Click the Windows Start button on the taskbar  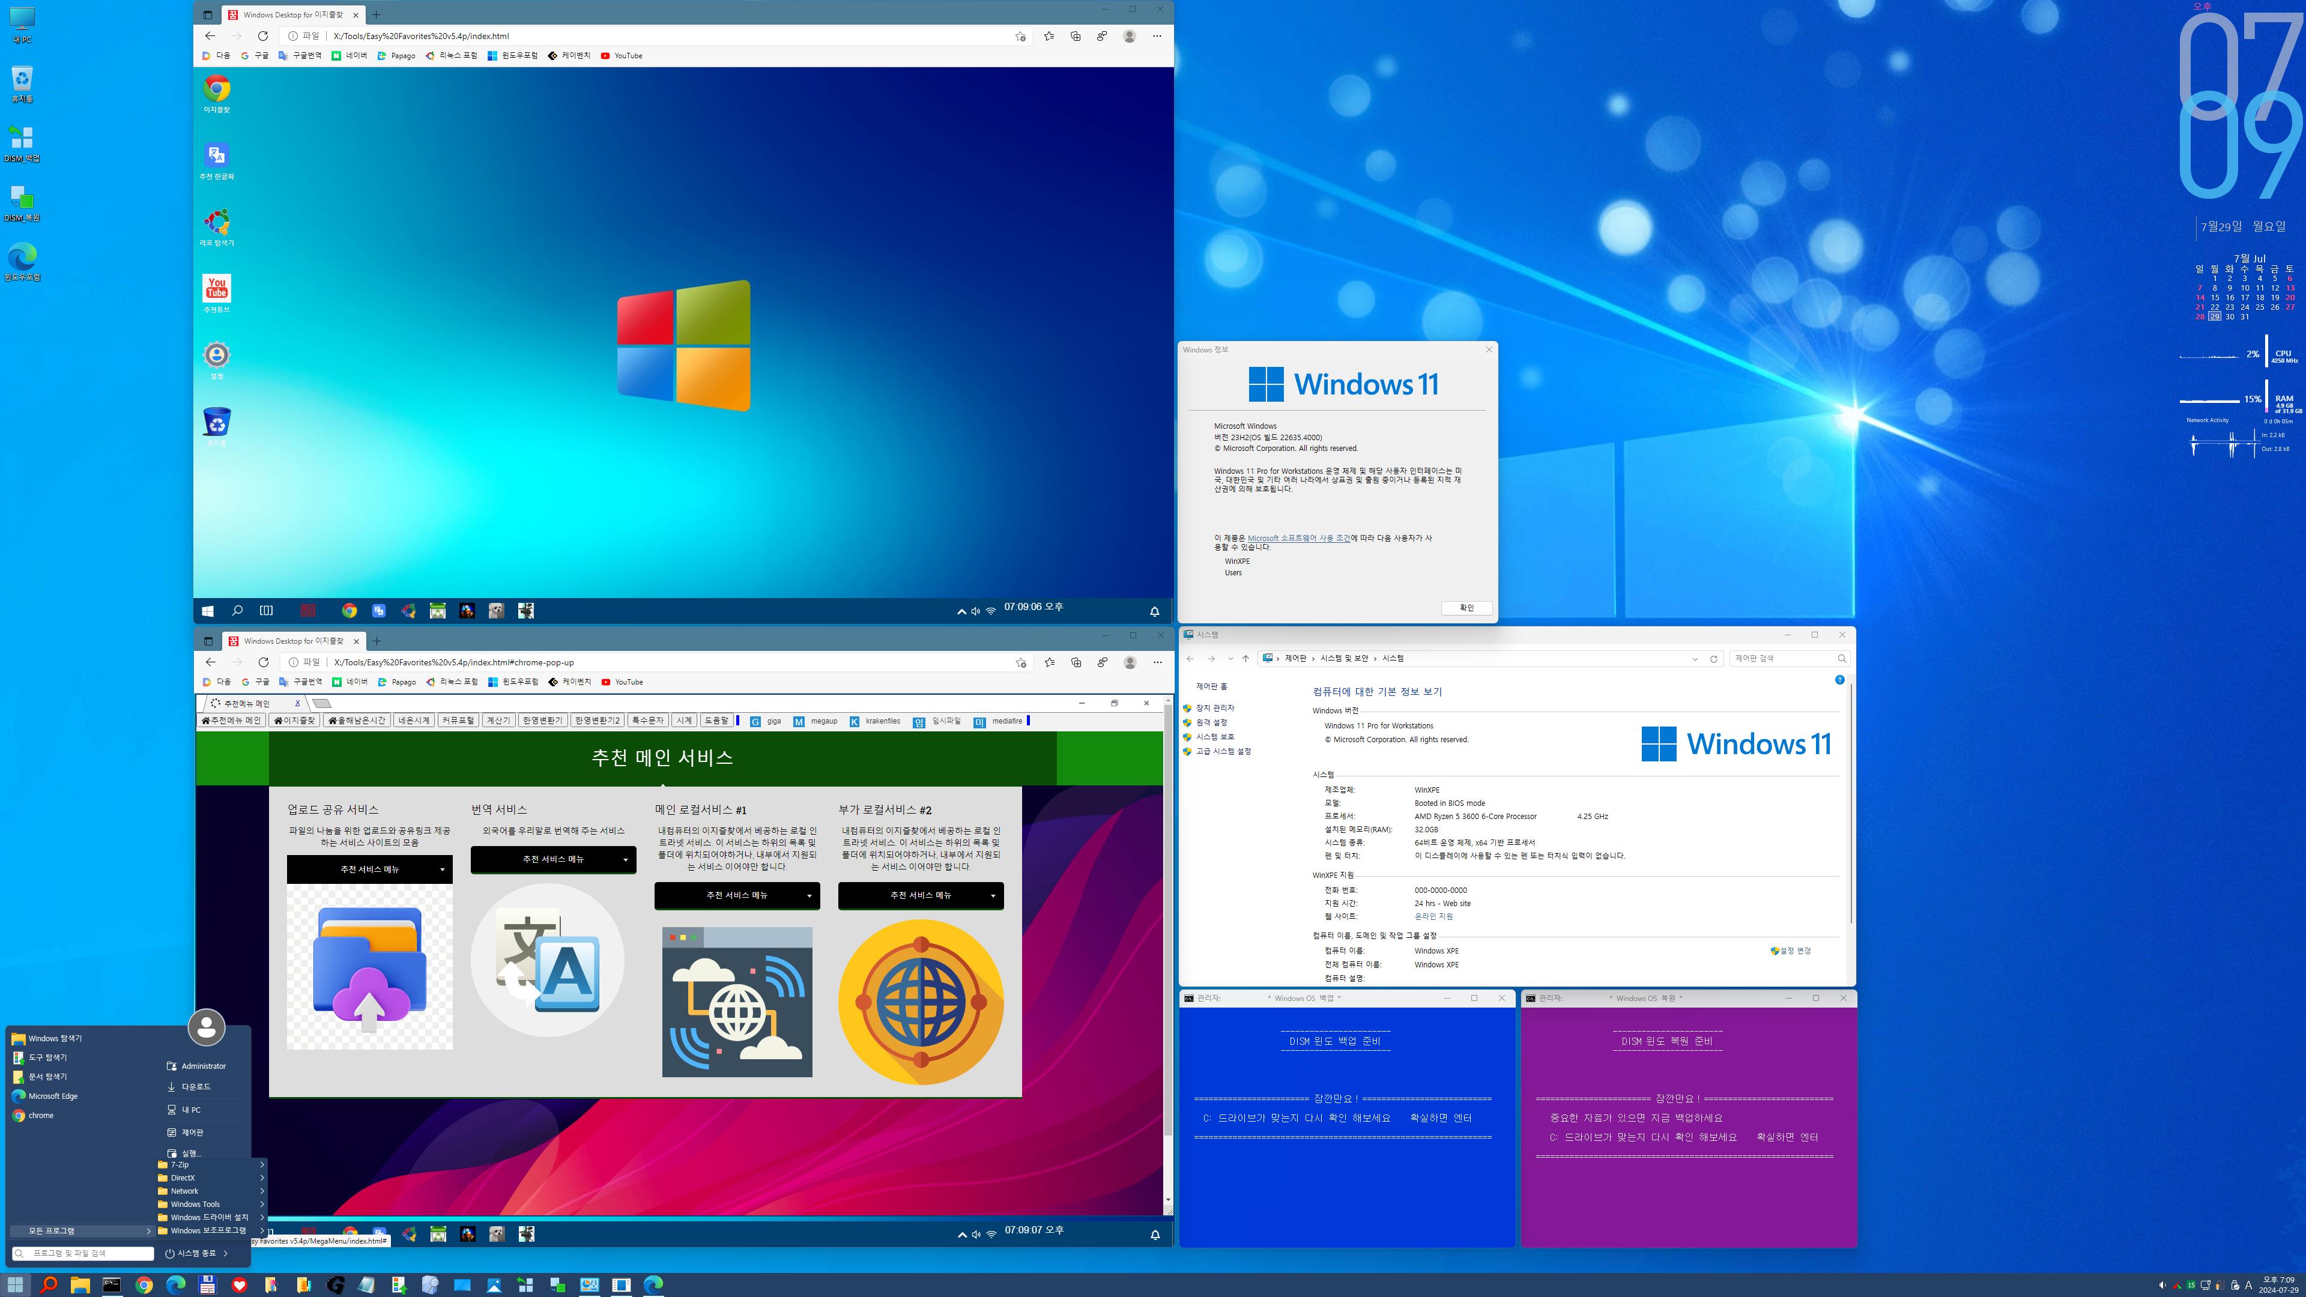pyautogui.click(x=15, y=1286)
